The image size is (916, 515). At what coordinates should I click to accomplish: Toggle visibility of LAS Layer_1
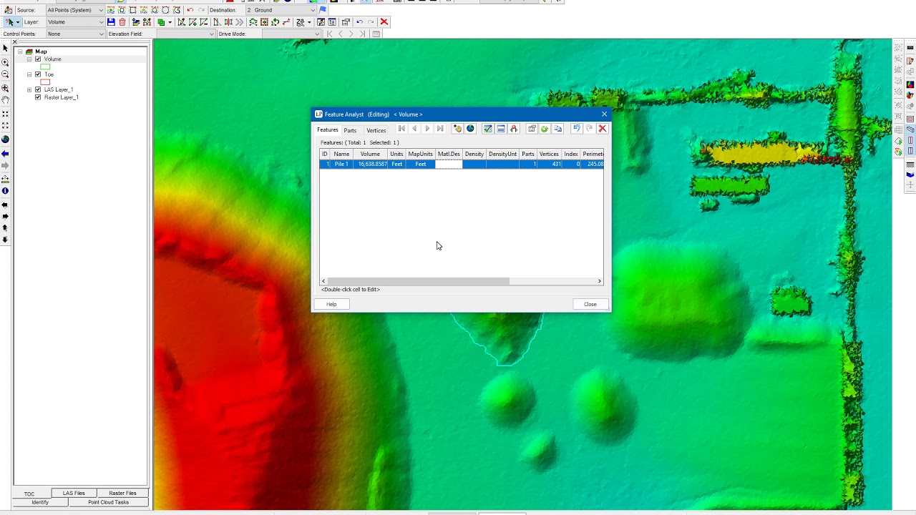point(38,89)
